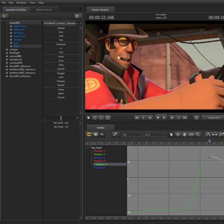Set the linear step tangent mode icon
Viewport: 224px width, 224px height.
(221, 134)
